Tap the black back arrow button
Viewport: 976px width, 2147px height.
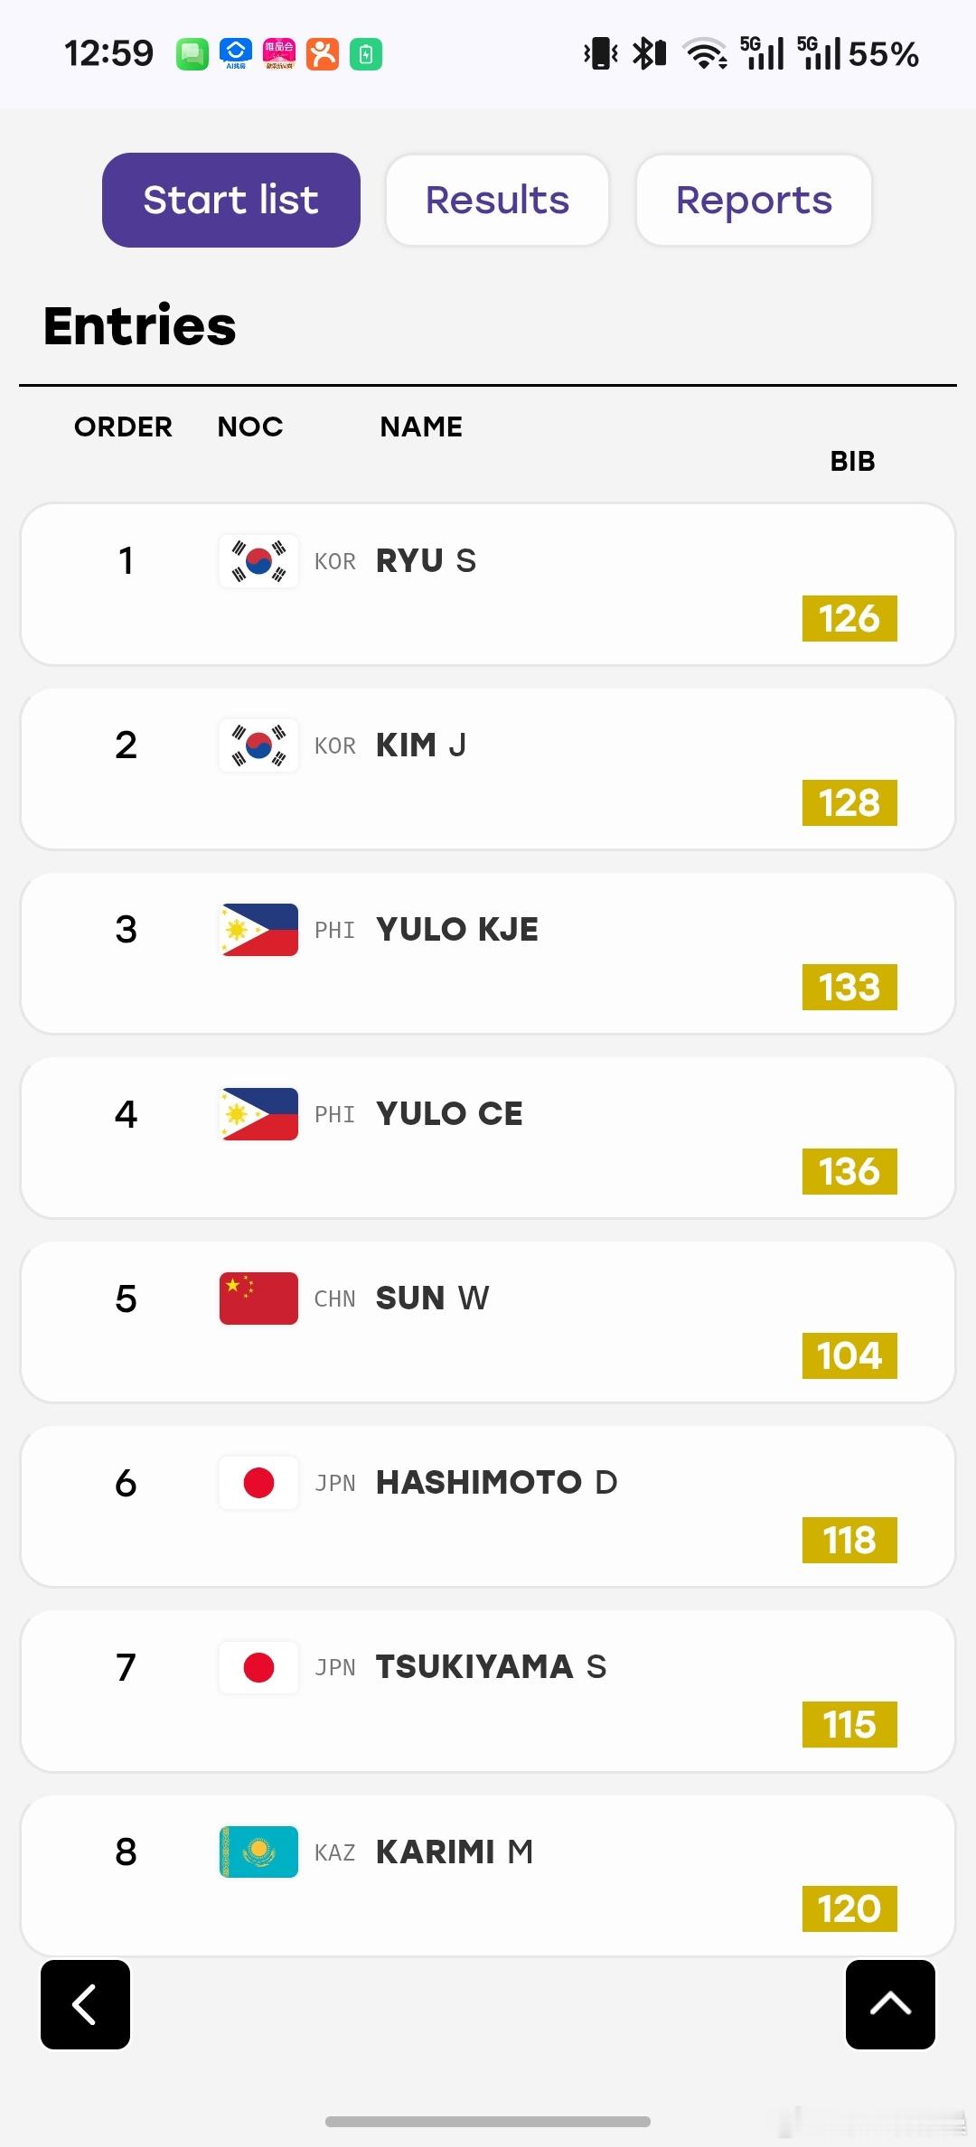click(x=85, y=2004)
